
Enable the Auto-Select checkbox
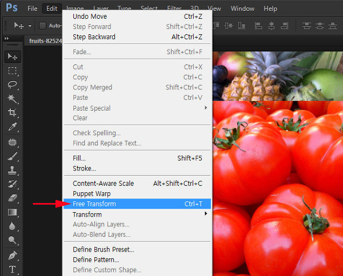pos(42,26)
